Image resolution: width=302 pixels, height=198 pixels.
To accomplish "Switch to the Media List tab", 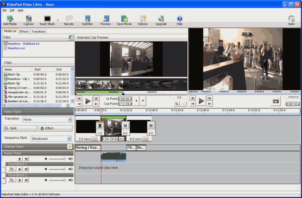I will pyautogui.click(x=10, y=31).
